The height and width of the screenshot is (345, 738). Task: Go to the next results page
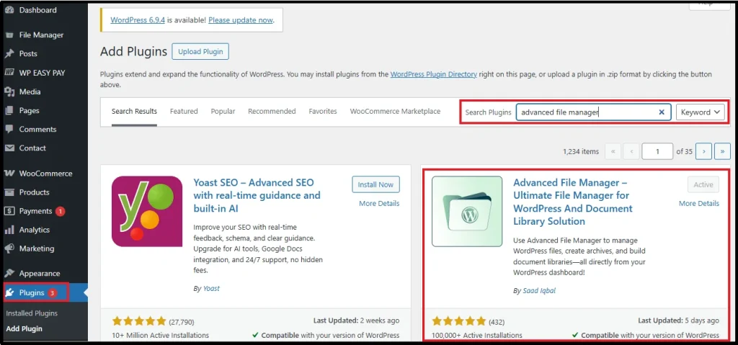click(703, 151)
